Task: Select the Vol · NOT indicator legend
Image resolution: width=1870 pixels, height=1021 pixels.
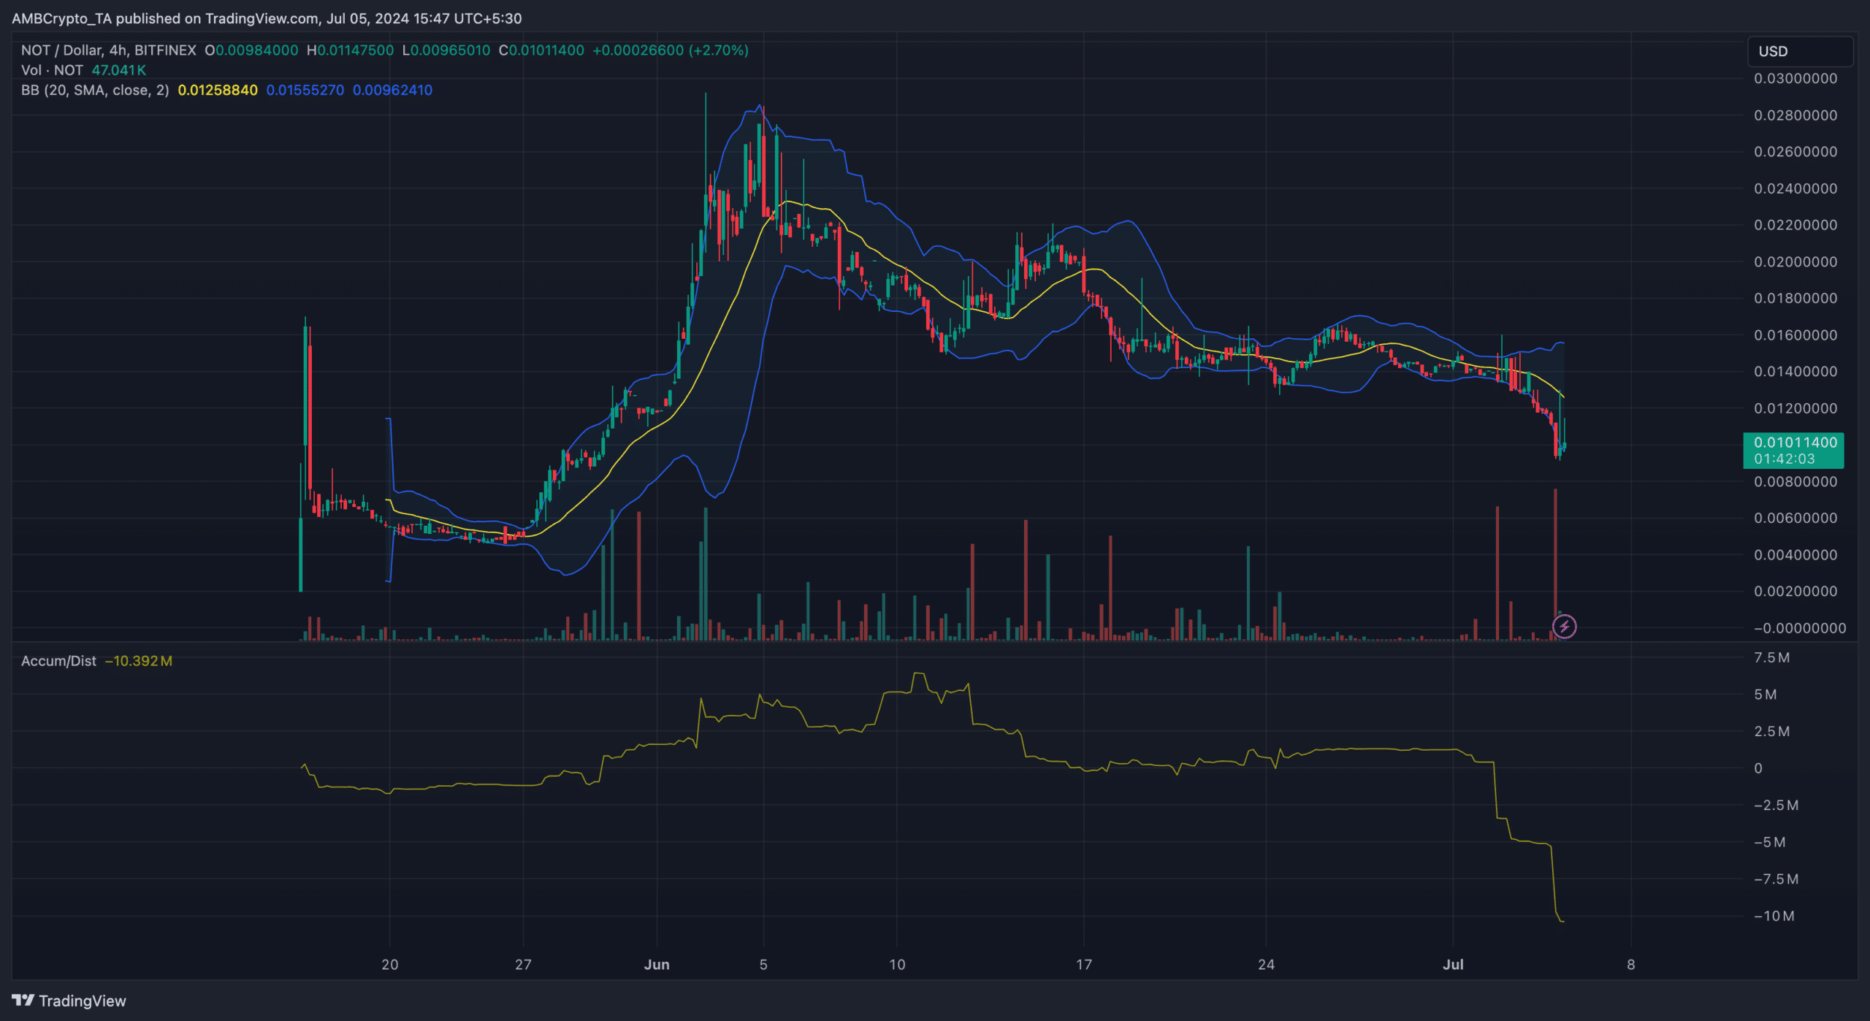Action: point(52,70)
